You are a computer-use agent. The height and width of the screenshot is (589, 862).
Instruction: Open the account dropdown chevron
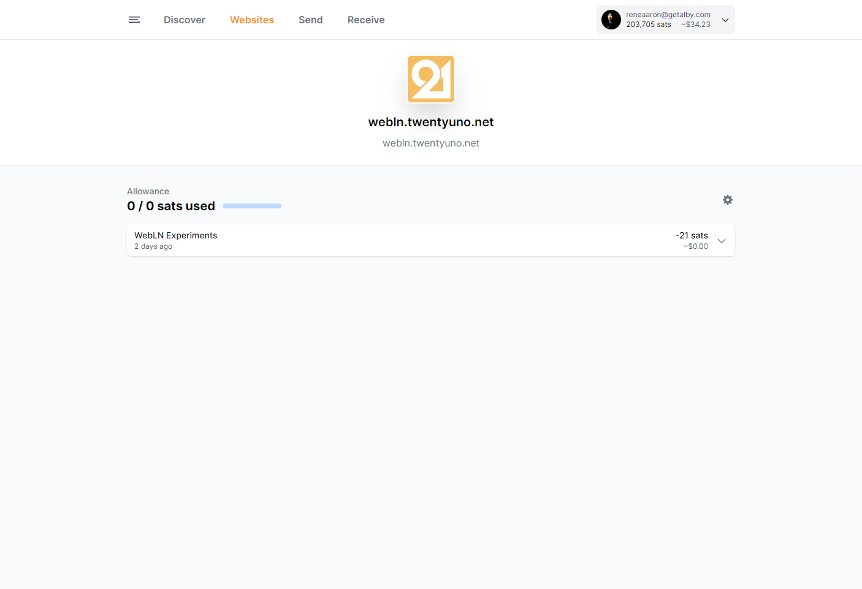coord(725,20)
